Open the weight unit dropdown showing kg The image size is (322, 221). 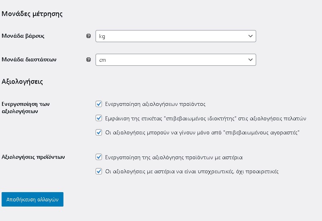pos(176,36)
